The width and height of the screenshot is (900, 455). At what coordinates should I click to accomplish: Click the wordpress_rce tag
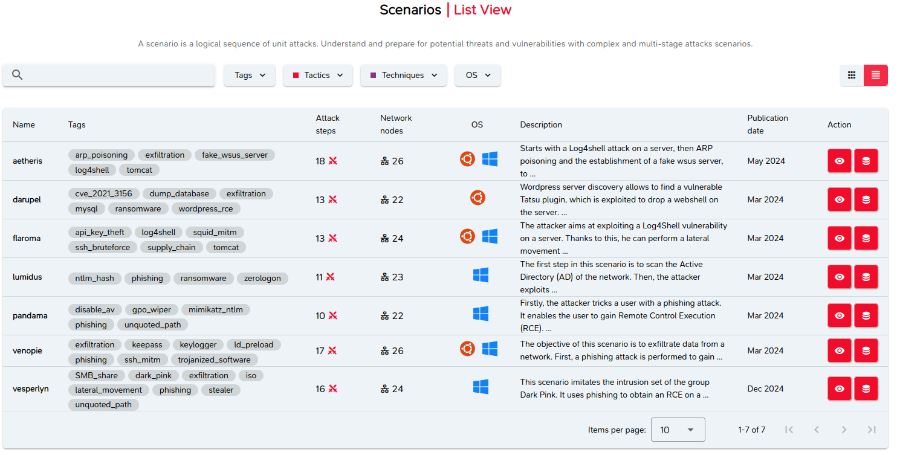pyautogui.click(x=206, y=208)
